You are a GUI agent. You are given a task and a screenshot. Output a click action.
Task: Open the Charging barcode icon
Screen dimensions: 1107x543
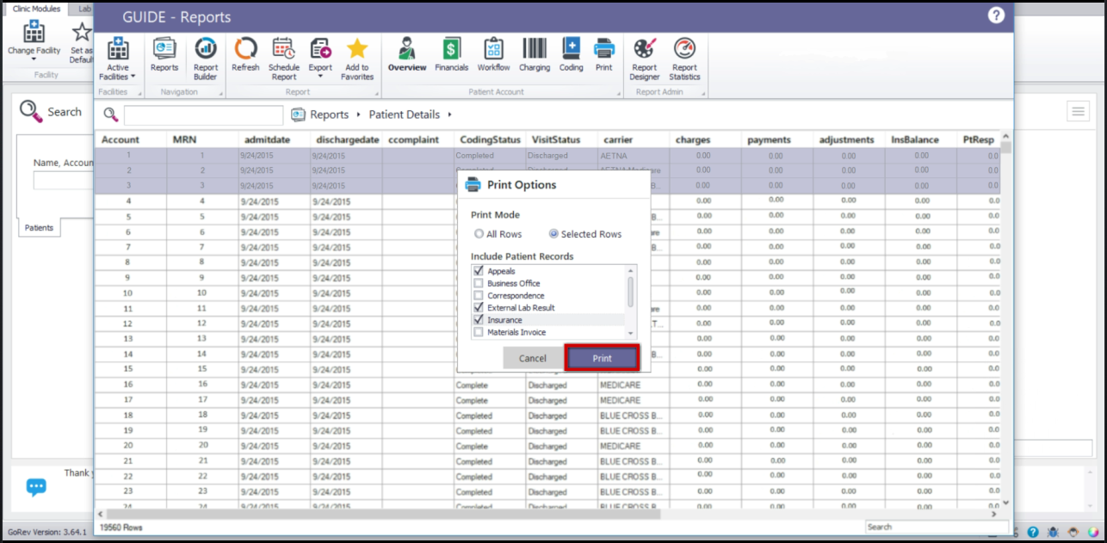[x=535, y=55]
